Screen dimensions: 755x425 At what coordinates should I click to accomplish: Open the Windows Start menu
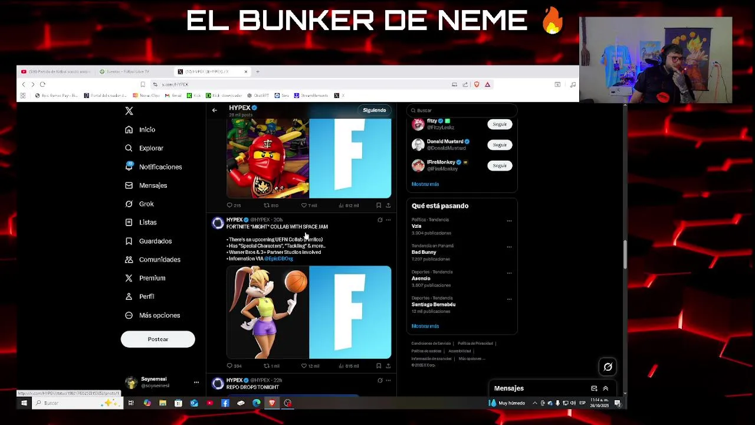point(24,403)
